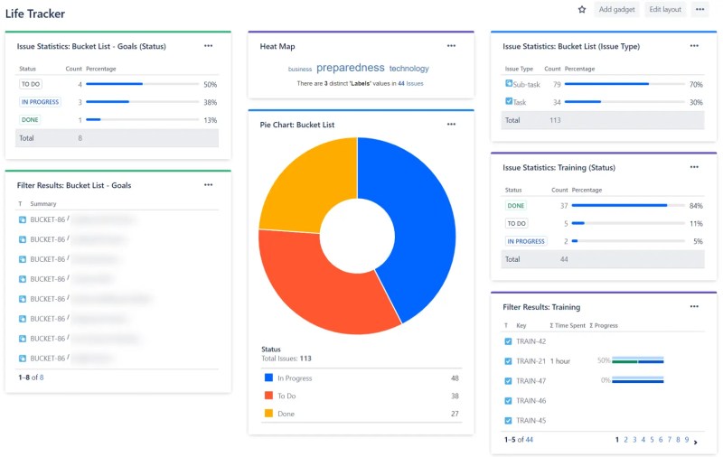723x457 pixels.
Task: Open issue TRAIN-21
Action: [x=531, y=361]
